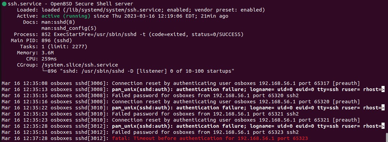Click the red fatal Timeout before authentication message

[x=210, y=138]
